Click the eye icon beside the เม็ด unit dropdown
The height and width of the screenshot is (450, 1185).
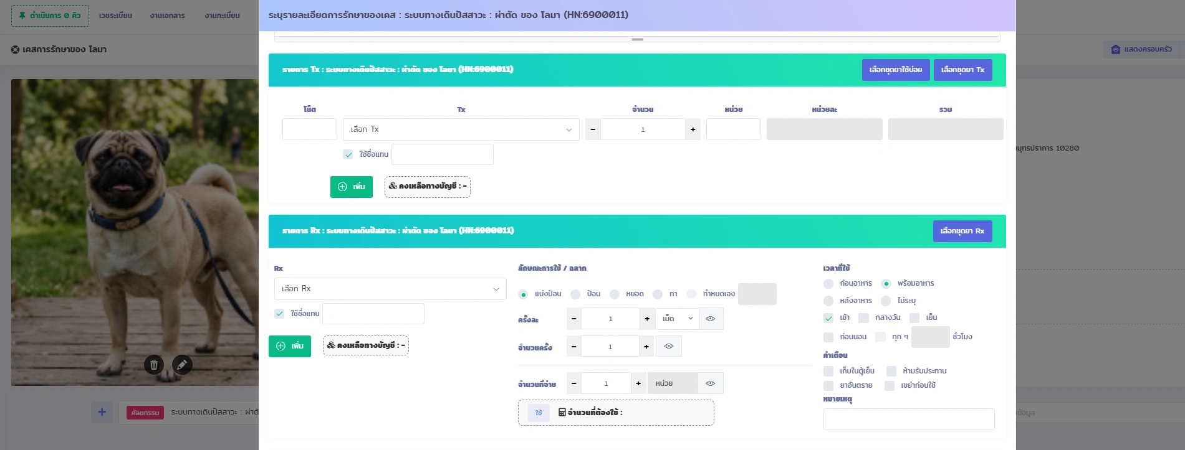710,319
